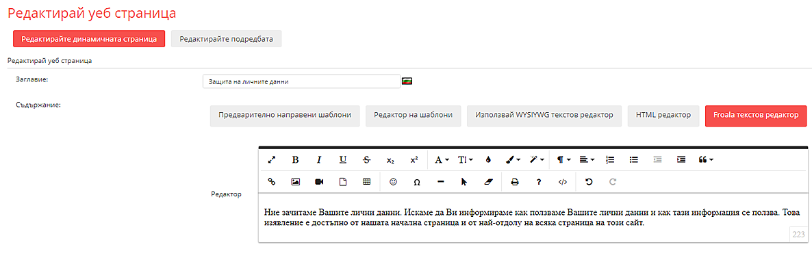
Task: Select the 'Froala текстов редактор' button
Action: pos(756,116)
